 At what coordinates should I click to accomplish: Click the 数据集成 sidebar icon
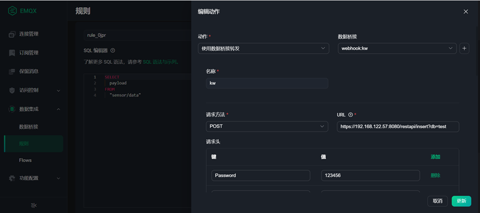(x=12, y=109)
